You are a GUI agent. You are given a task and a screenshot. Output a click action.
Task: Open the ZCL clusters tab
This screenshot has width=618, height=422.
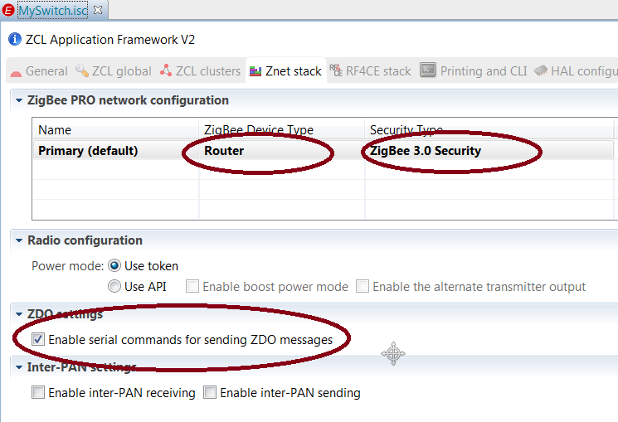coord(201,71)
